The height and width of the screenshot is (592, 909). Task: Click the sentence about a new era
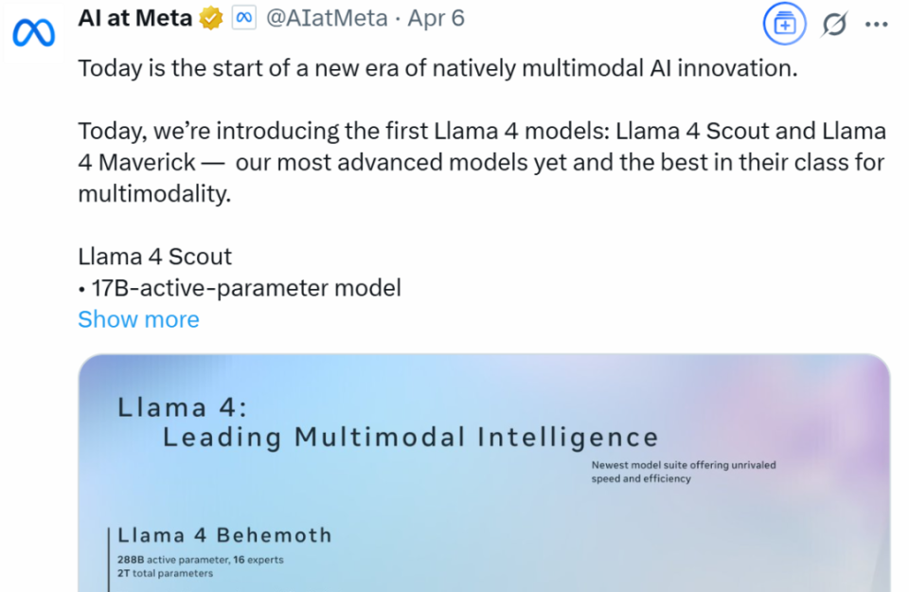click(x=438, y=69)
